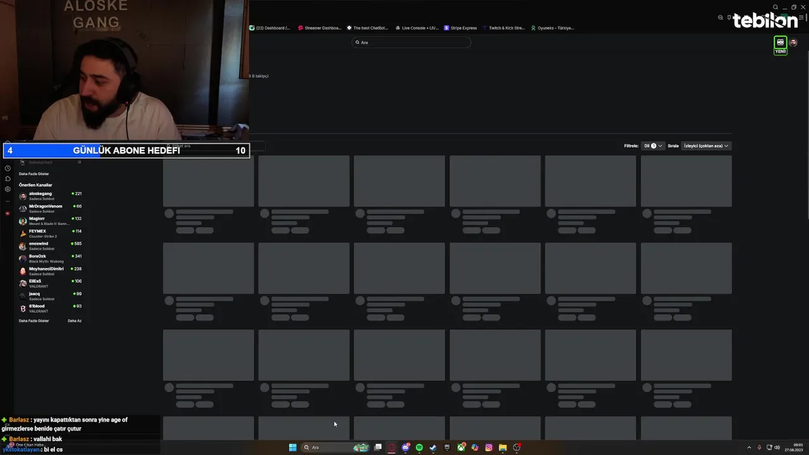Screen dimensions: 809x455
Task: Open The best ChatBot bookmark
Action: click(367, 28)
